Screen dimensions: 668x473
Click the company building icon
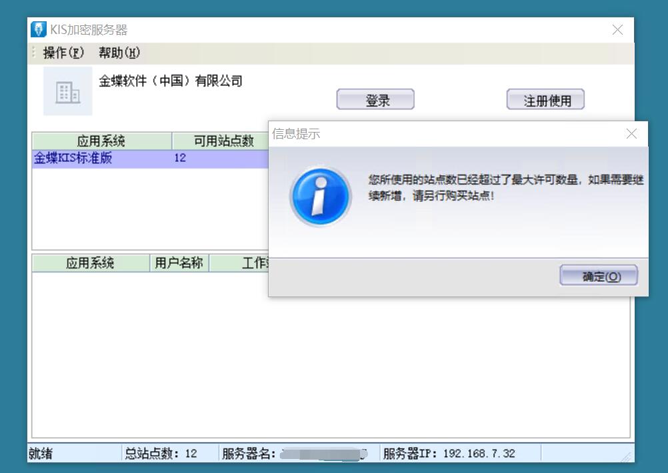pyautogui.click(x=68, y=91)
